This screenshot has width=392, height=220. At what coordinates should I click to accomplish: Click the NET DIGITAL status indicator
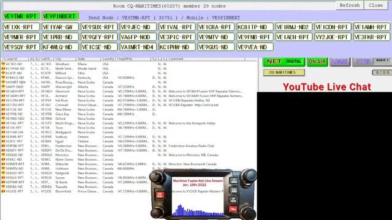[284, 62]
